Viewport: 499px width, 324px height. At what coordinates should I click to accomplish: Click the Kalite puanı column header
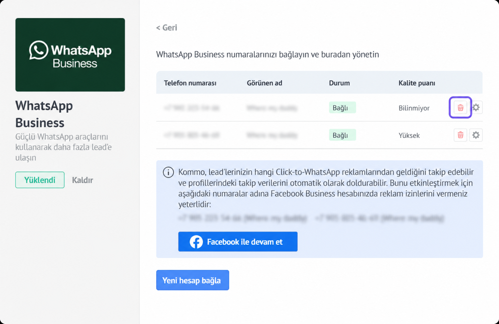[417, 83]
